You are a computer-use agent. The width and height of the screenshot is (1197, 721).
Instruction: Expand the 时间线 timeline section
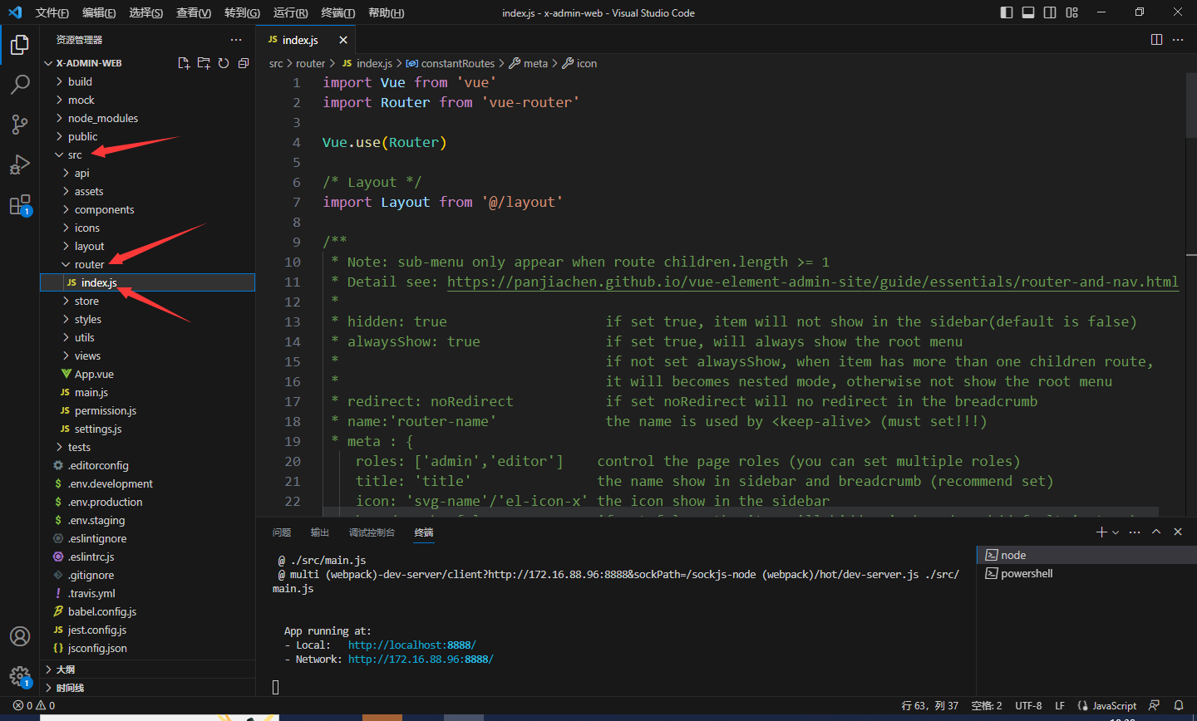[x=148, y=688]
